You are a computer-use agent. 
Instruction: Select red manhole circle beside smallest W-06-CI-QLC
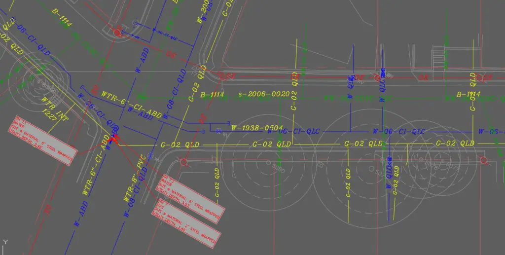[x=117, y=33]
